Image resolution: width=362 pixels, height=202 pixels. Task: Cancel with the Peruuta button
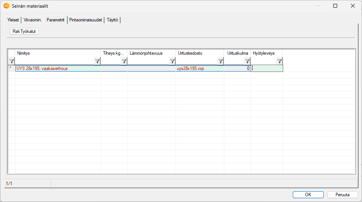pyautogui.click(x=342, y=194)
